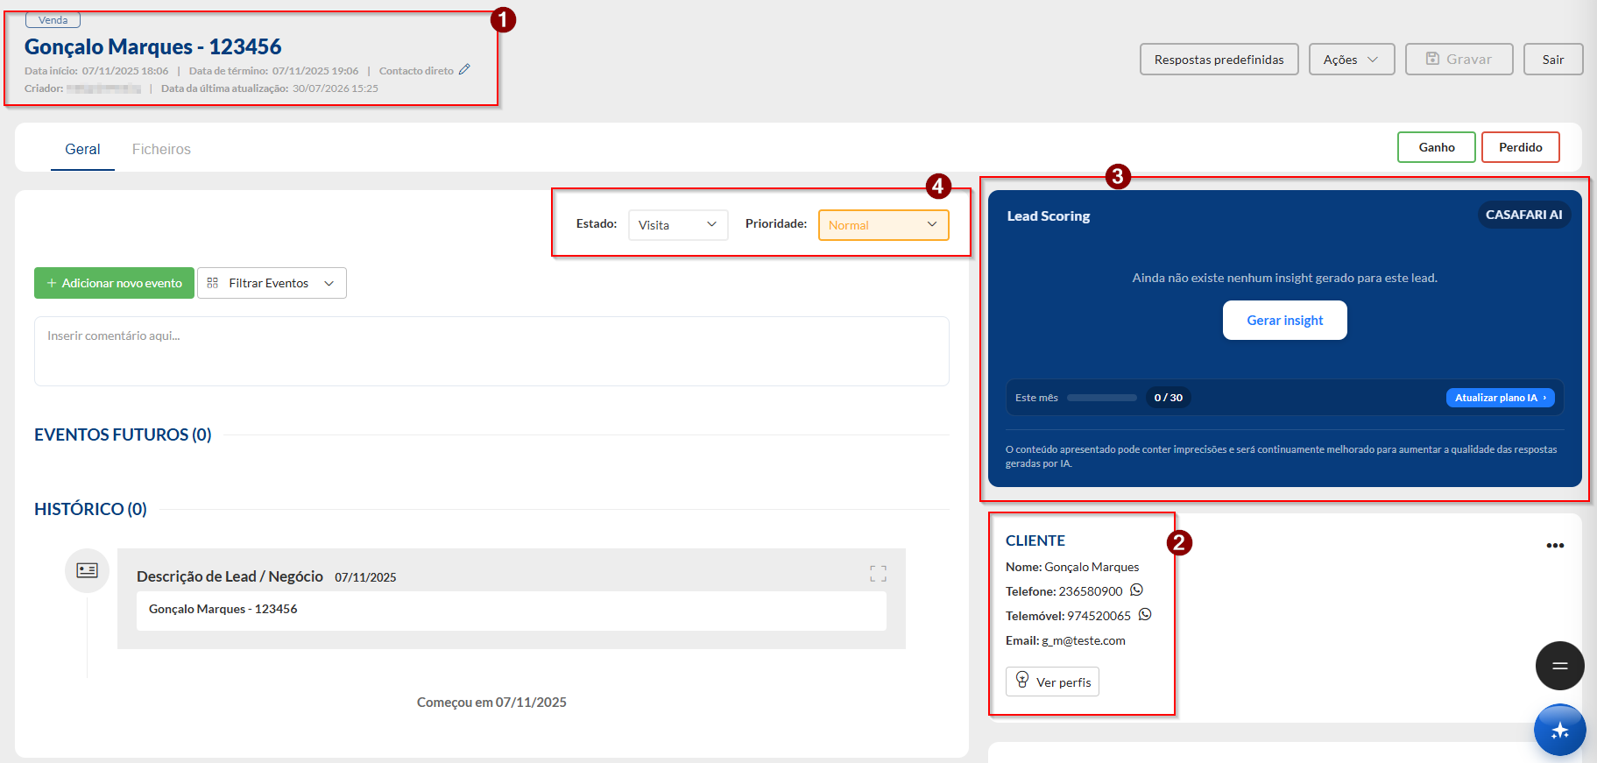Click the HISTÓRICO (0) heading
This screenshot has width=1597, height=763.
pyautogui.click(x=90, y=509)
